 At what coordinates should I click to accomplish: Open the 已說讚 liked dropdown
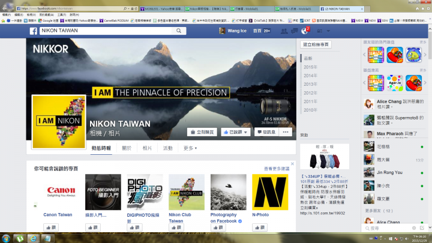point(236,132)
